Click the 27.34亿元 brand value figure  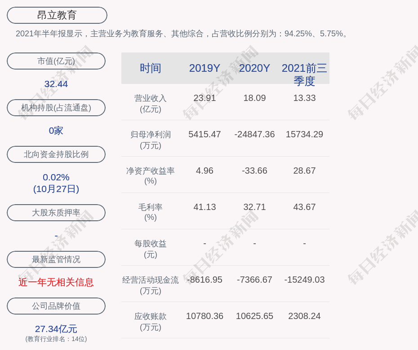pyautogui.click(x=56, y=329)
